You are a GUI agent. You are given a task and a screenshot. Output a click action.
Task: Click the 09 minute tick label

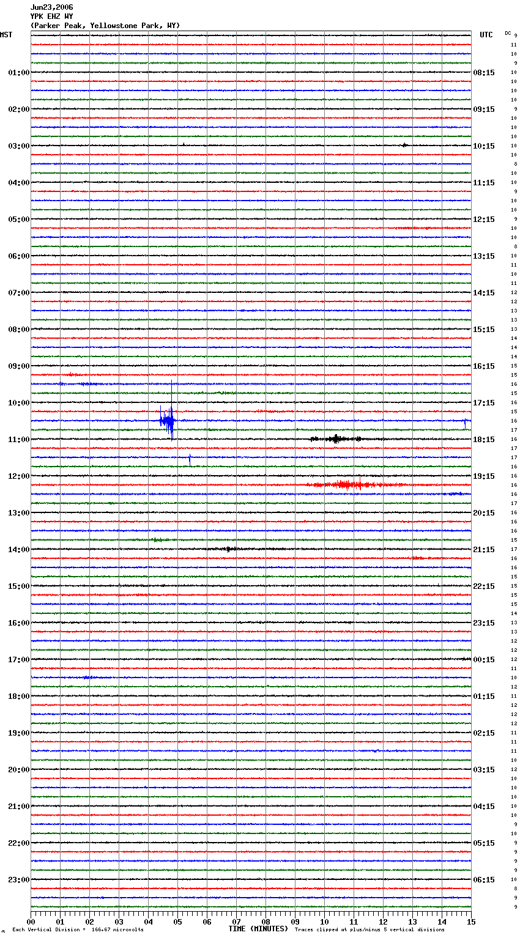tap(295, 921)
